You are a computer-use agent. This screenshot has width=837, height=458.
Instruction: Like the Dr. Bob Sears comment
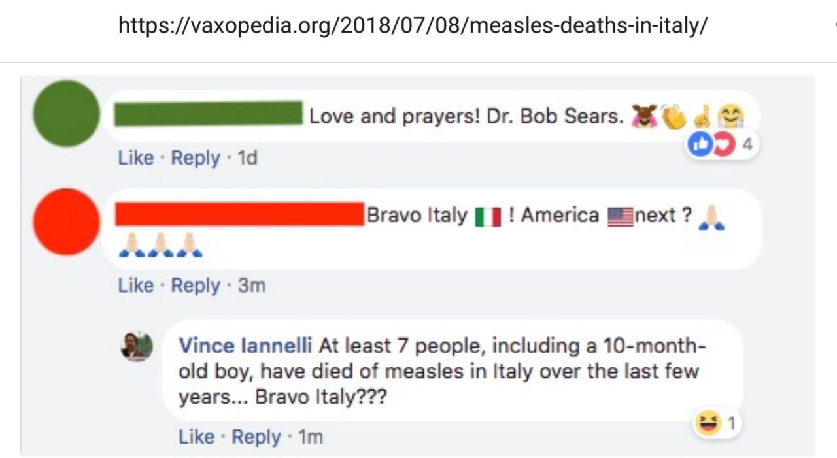coord(135,158)
